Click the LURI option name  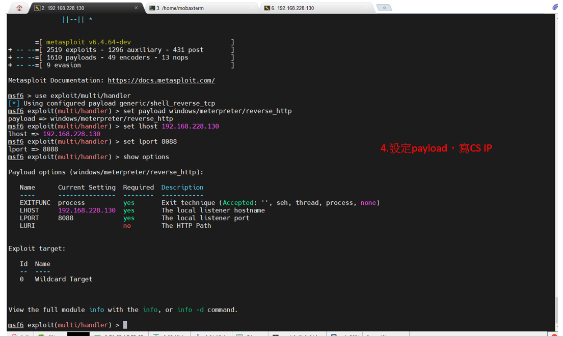(28, 226)
